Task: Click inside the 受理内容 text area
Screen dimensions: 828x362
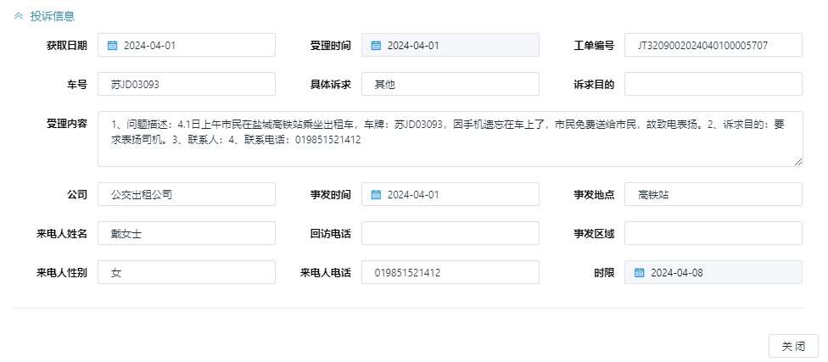Action: click(450, 139)
